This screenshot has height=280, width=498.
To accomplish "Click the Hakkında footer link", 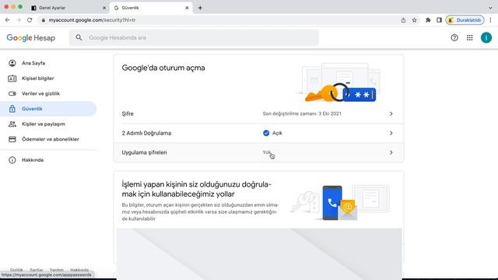I will click(x=79, y=270).
